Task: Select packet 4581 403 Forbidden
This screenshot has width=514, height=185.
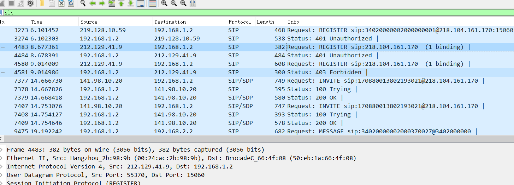Action: (257, 72)
